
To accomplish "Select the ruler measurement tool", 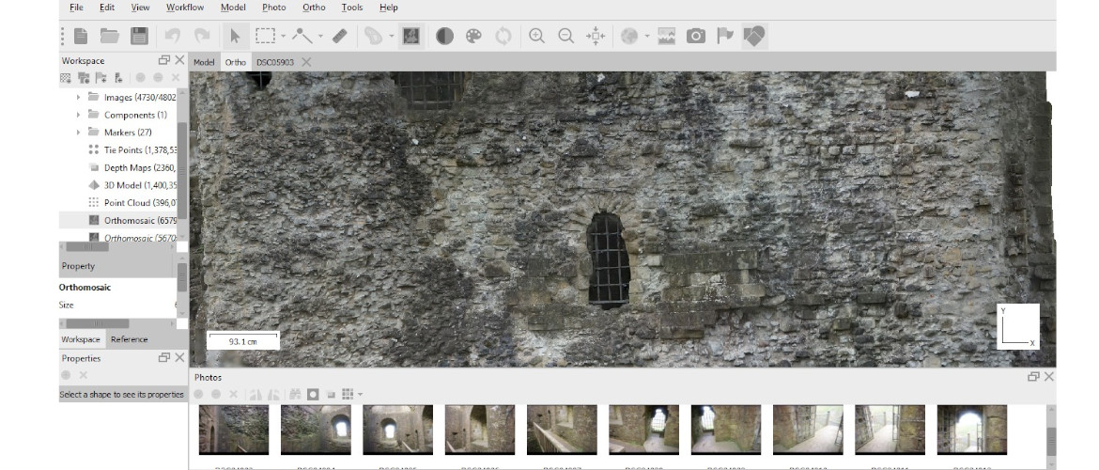I will [340, 36].
